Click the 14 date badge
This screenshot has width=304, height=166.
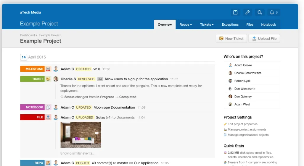[x=24, y=57]
